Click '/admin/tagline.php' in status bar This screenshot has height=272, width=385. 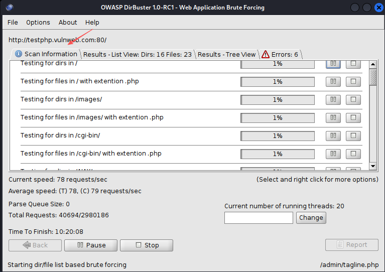[349, 265]
